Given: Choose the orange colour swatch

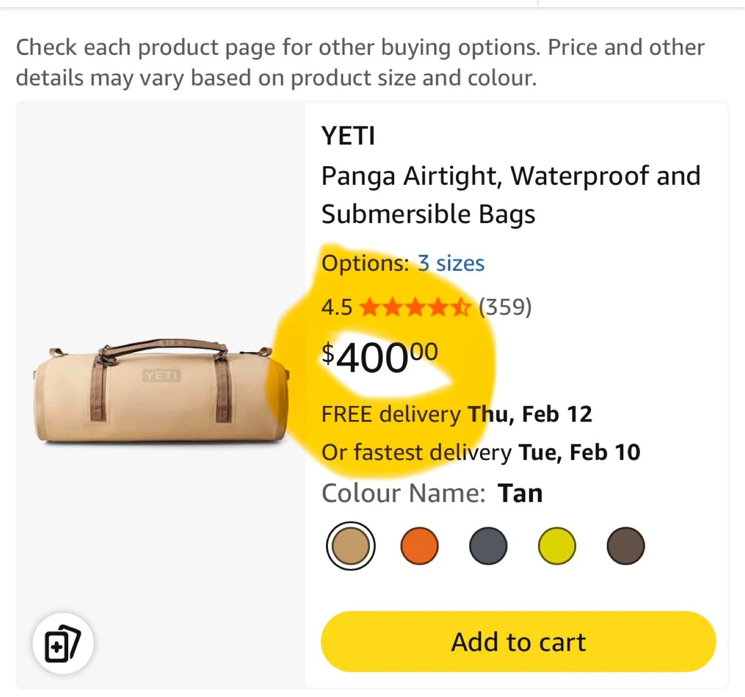Looking at the screenshot, I should (420, 546).
